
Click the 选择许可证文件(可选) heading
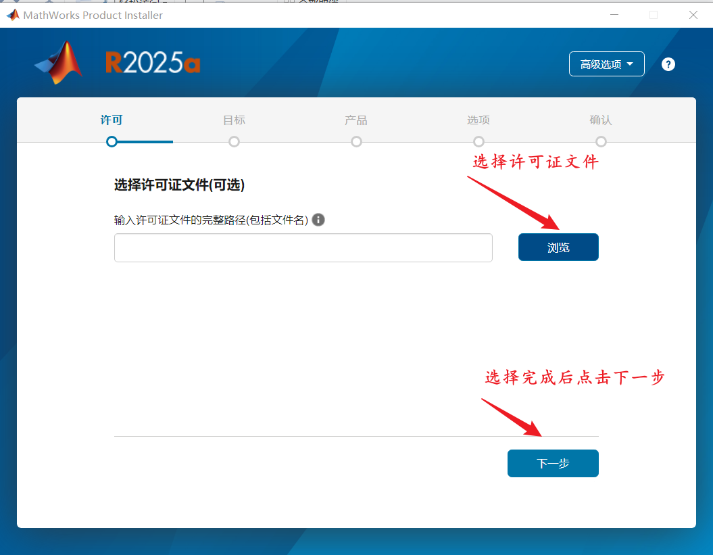[x=179, y=185]
